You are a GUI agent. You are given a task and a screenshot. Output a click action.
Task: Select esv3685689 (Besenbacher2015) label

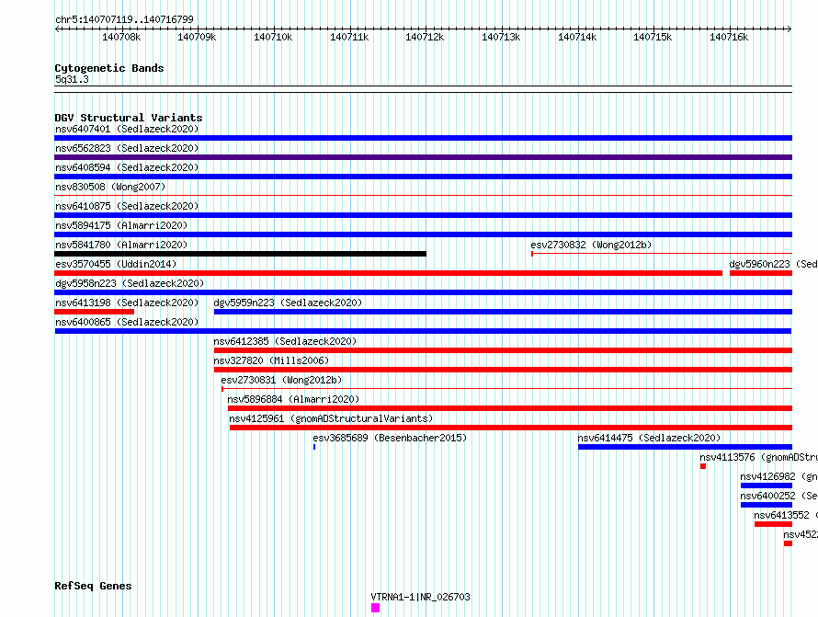390,438
